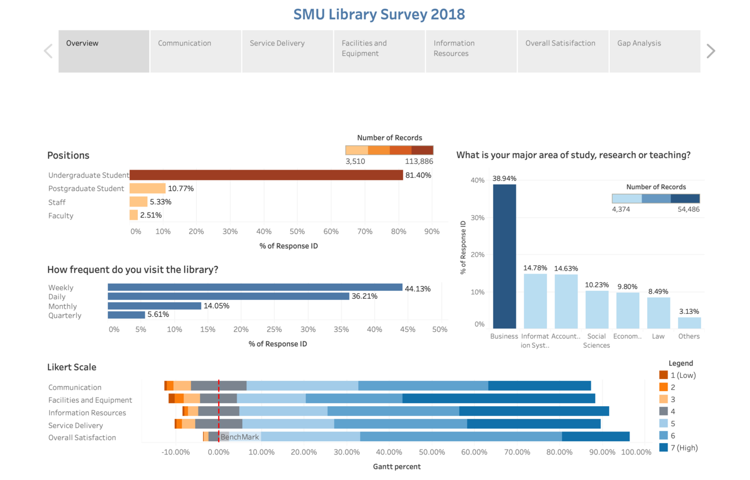Select the Overview tab

click(x=104, y=51)
